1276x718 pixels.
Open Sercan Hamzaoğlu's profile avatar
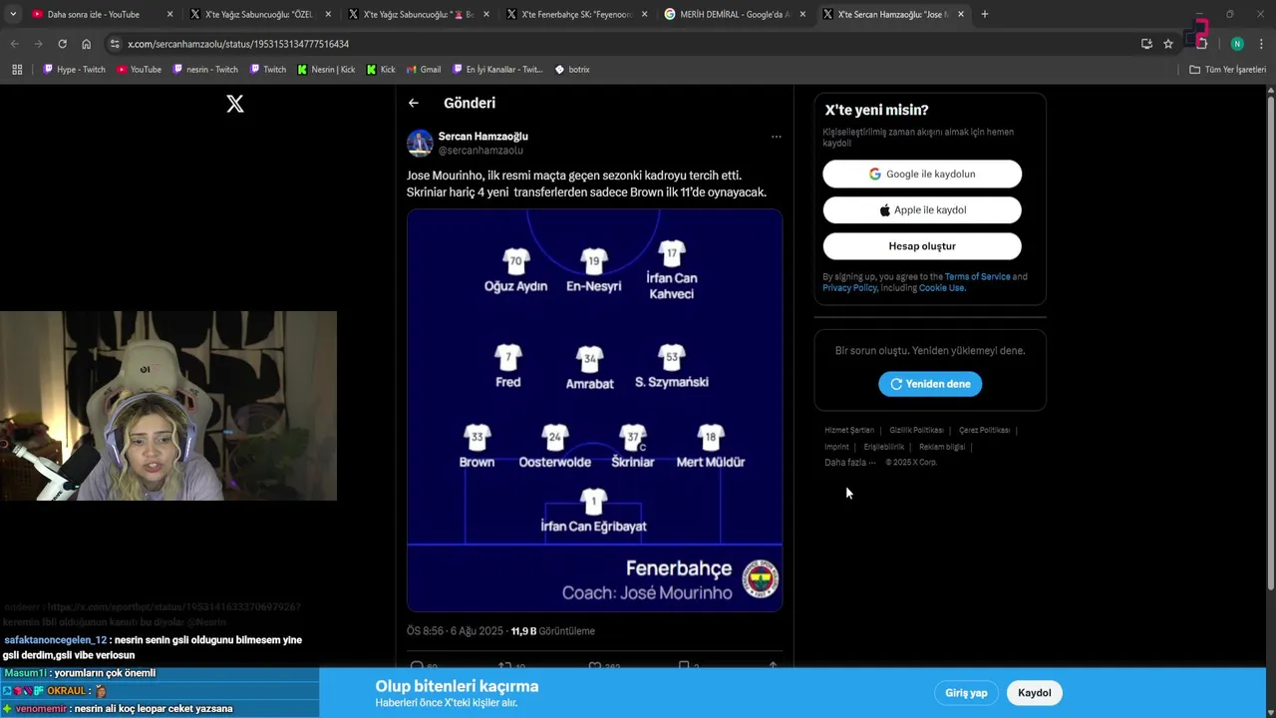pos(420,143)
